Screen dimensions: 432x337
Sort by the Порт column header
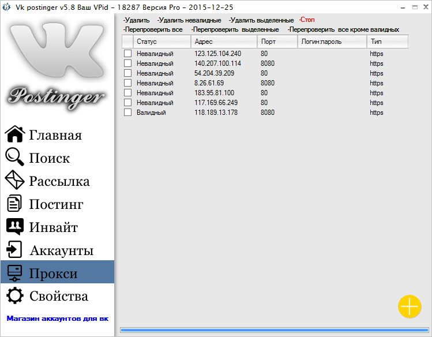[x=277, y=42]
